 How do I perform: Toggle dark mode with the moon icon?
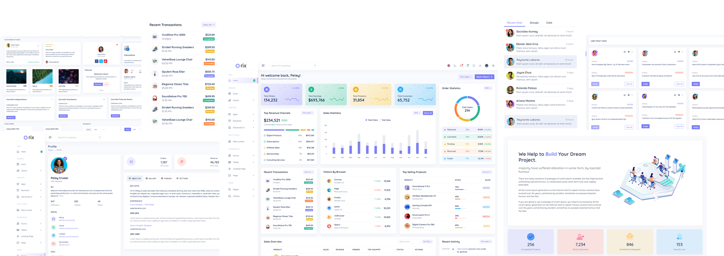coord(455,66)
